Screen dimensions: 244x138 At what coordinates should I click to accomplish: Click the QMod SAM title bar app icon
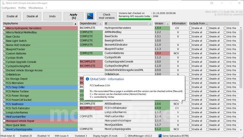(3, 3)
